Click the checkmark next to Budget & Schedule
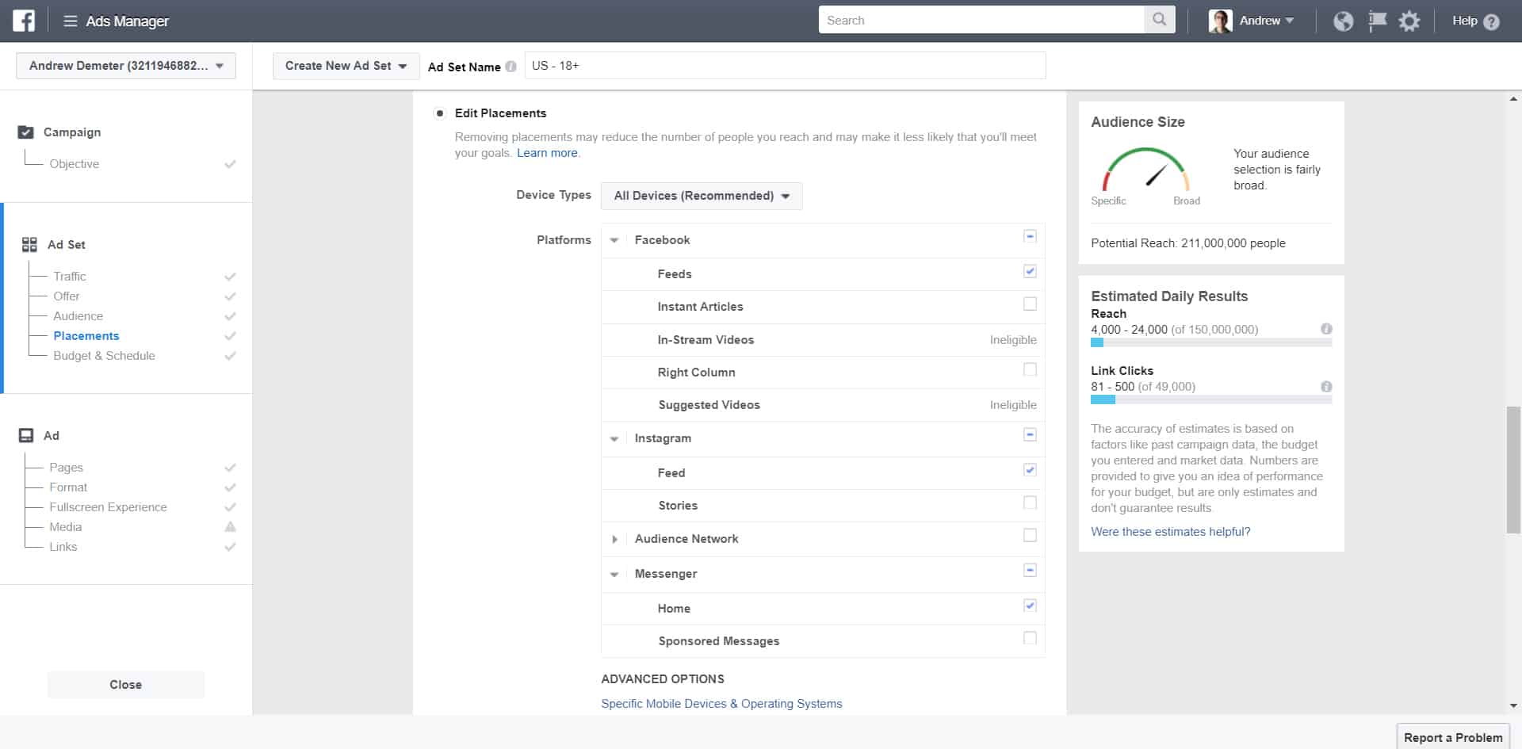Screen dimensions: 1522x749 coord(230,356)
